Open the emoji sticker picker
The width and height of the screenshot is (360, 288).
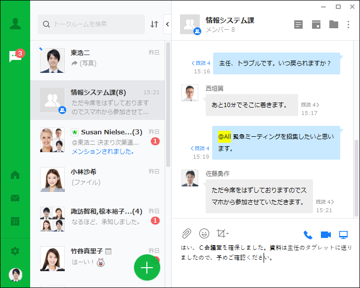point(204,233)
